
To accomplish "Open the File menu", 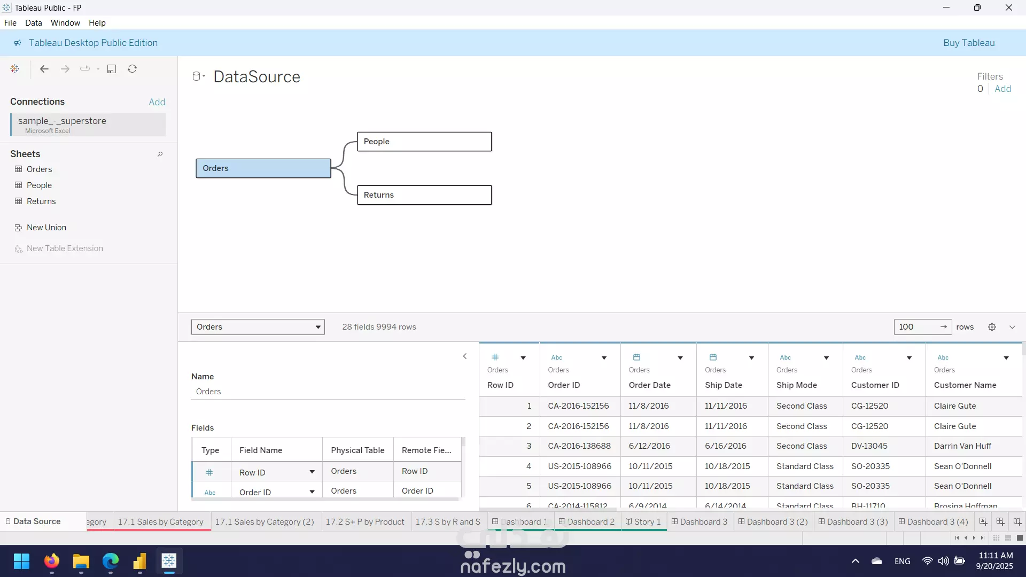I will pyautogui.click(x=10, y=23).
